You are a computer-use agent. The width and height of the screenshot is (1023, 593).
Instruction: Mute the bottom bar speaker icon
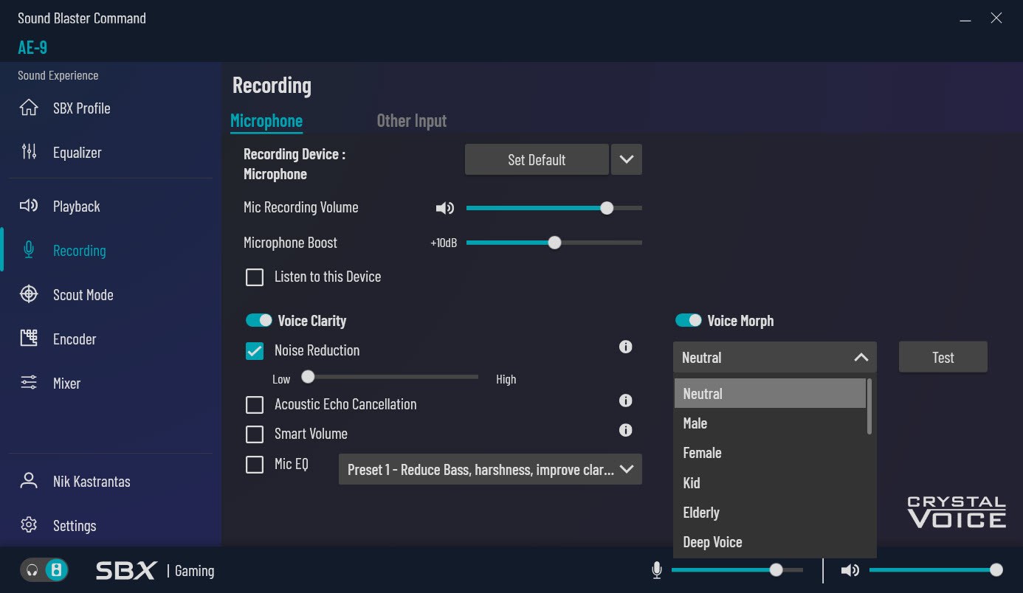pos(850,570)
